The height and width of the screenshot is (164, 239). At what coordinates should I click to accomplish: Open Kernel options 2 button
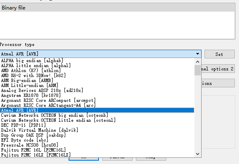pos(218,69)
